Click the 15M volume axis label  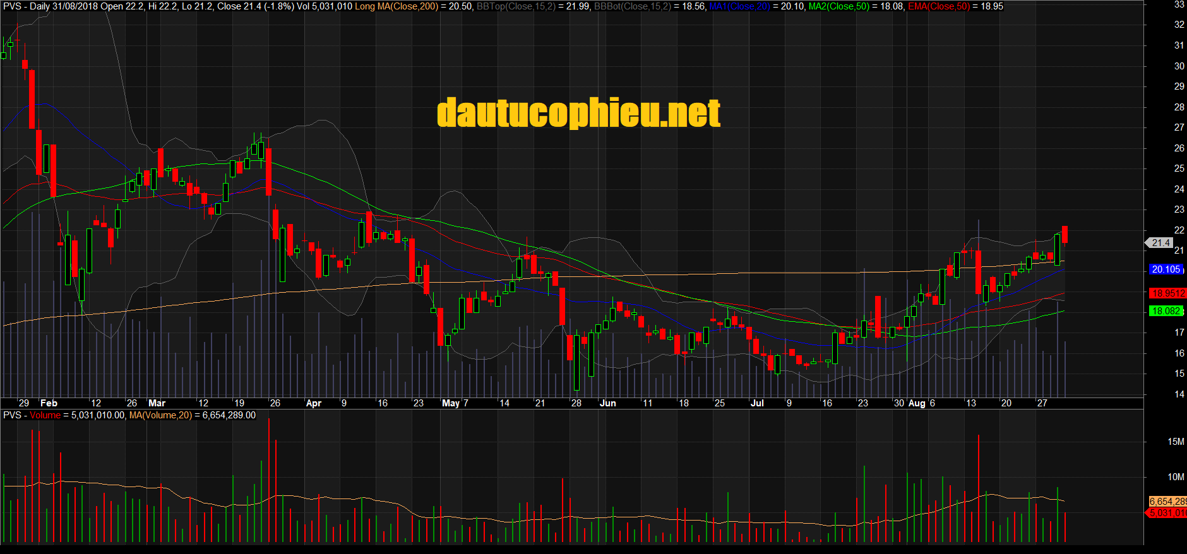(x=1176, y=442)
